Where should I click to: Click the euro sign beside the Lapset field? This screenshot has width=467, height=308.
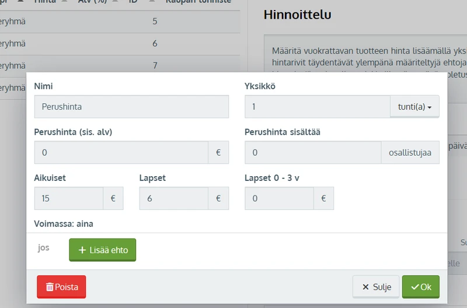pyautogui.click(x=218, y=198)
